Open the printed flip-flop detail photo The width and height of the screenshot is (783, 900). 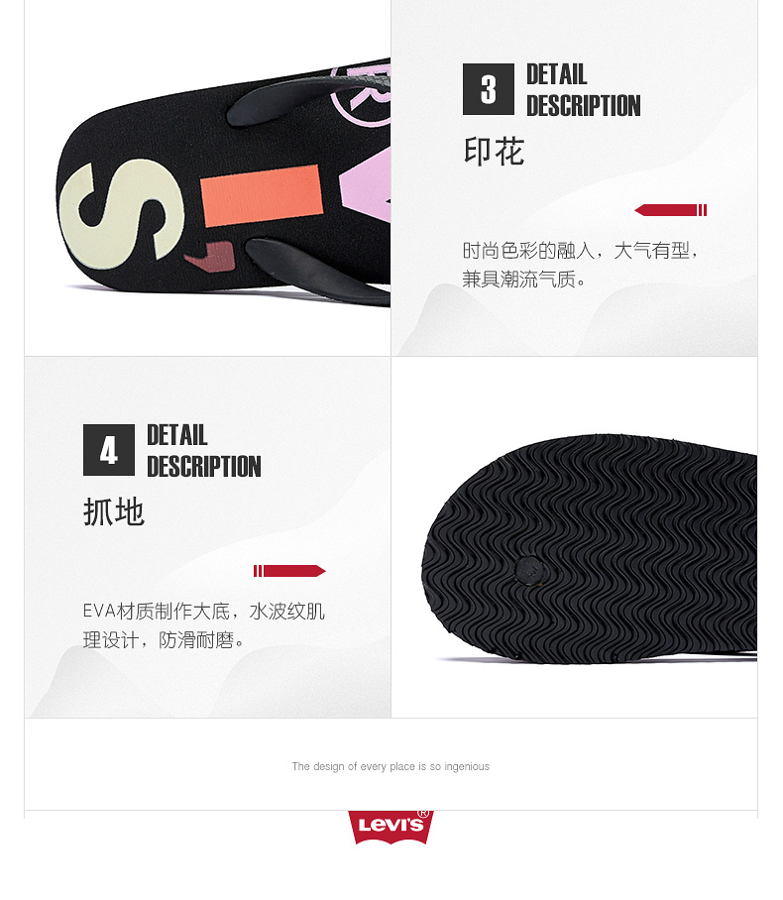(x=208, y=178)
